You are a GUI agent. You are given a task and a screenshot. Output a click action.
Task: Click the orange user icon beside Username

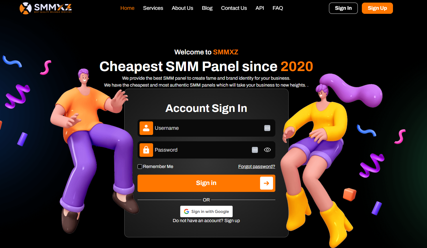tap(146, 128)
